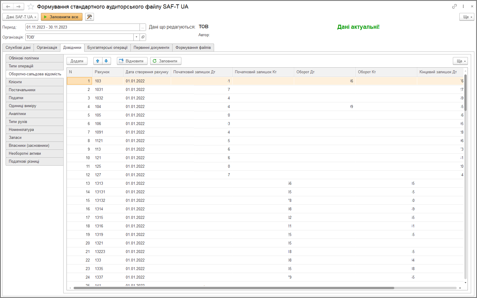
Task: Open the three-dots window menu
Action: click(463, 6)
